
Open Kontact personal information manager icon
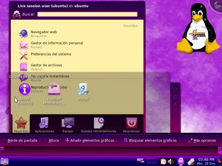point(24,45)
